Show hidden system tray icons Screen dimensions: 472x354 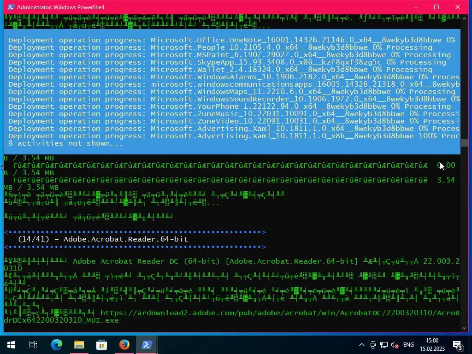tap(362, 345)
